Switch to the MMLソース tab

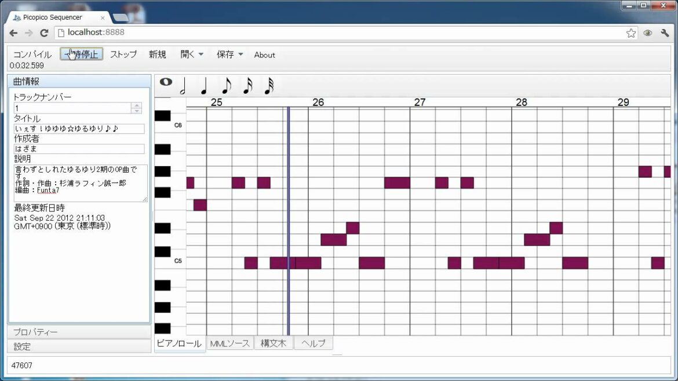[x=229, y=343]
